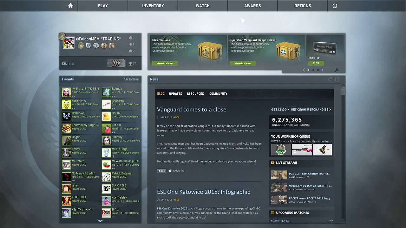The width and height of the screenshot is (406, 228).
Task: Click the 'guide' link in article
Action: 207,161
